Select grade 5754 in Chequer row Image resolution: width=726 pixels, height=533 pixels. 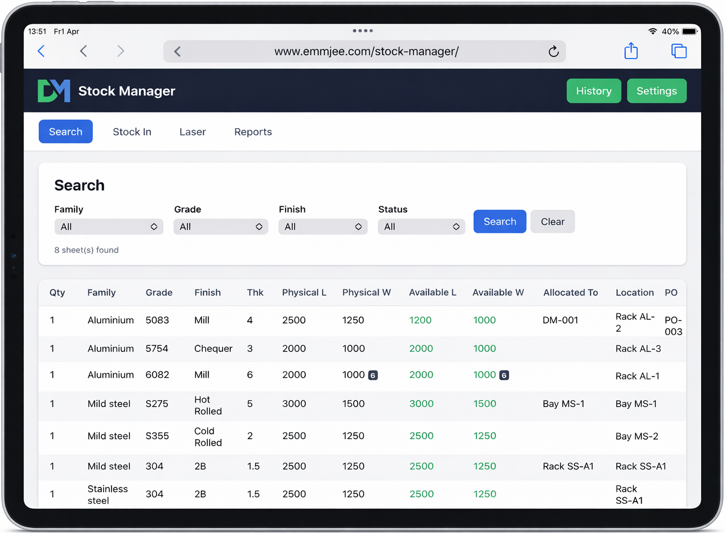157,349
